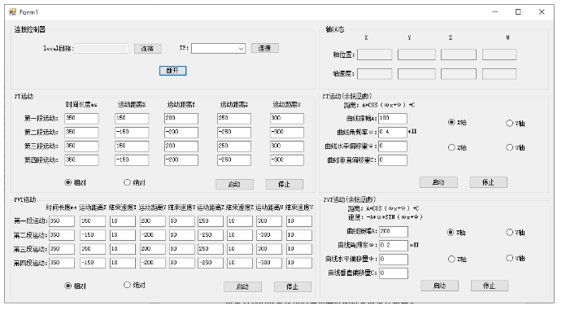Click 曲线角频率ω field with value 0.4
The width and height of the screenshot is (562, 310).
393,133
